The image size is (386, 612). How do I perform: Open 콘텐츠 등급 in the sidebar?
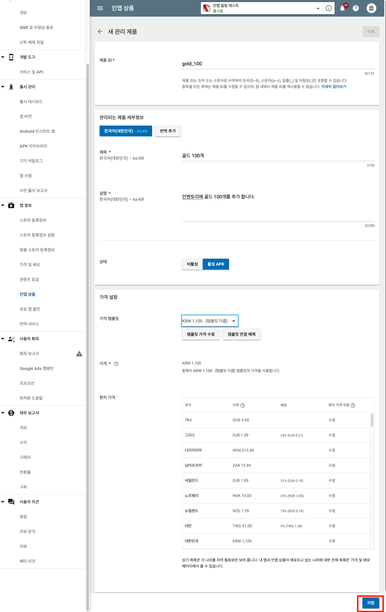pos(29,280)
